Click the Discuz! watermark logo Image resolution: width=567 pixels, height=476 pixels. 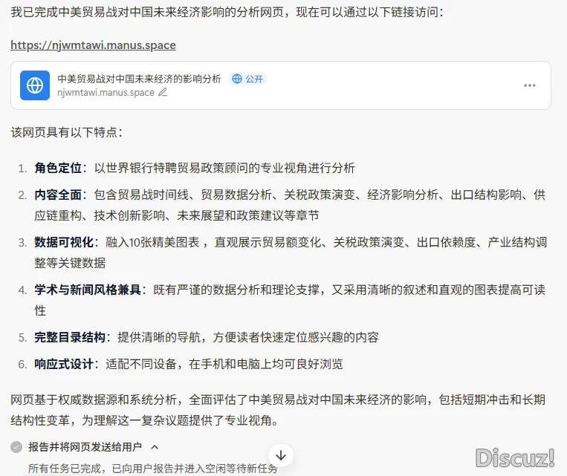(515, 457)
